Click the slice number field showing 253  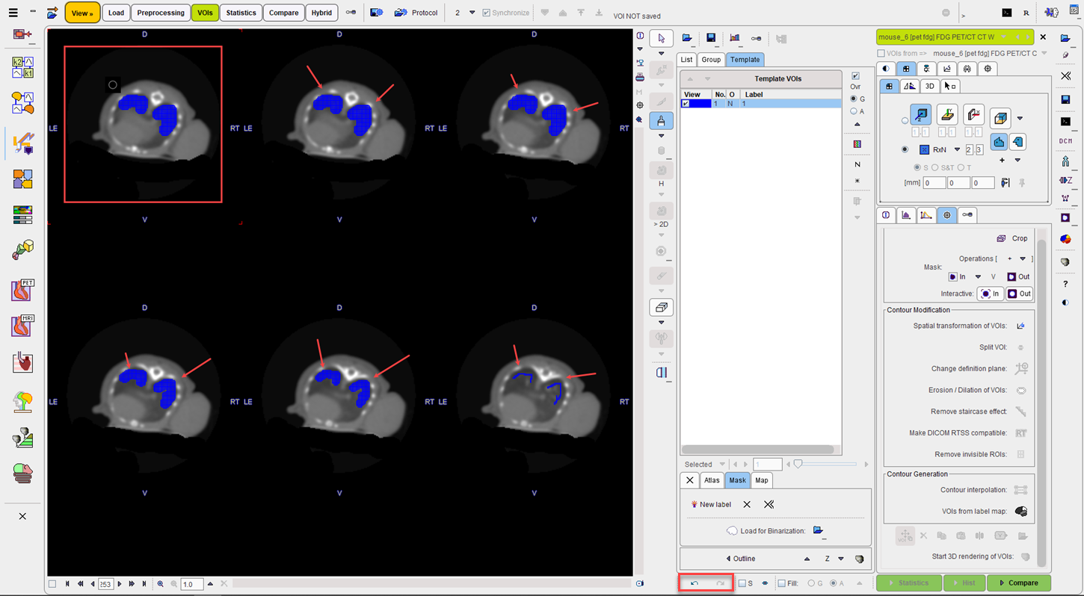105,584
